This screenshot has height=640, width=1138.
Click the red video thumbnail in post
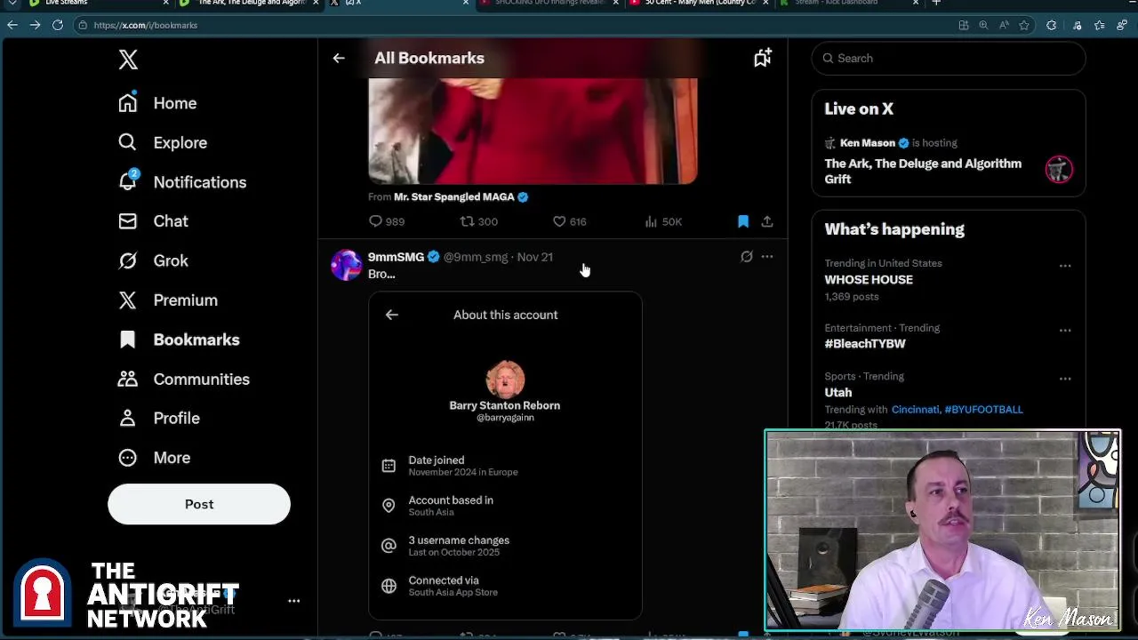click(x=533, y=131)
